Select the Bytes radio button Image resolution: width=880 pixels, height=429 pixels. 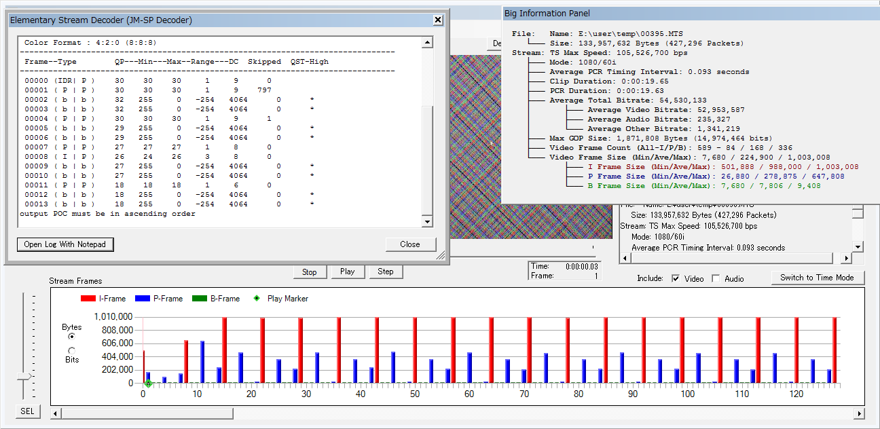[72, 336]
